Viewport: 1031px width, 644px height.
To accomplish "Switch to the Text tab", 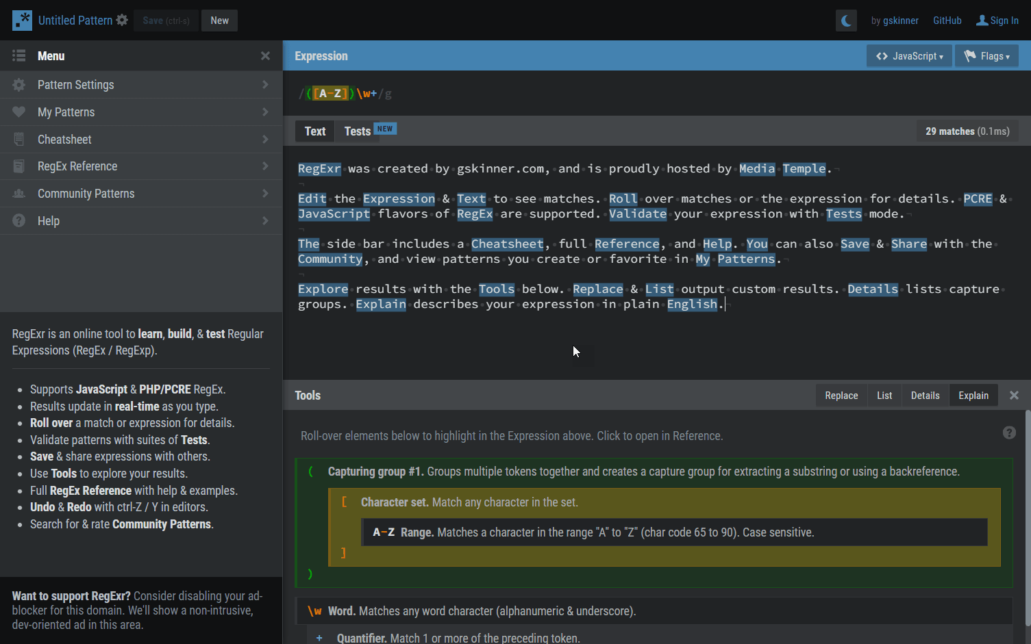I will click(x=315, y=131).
